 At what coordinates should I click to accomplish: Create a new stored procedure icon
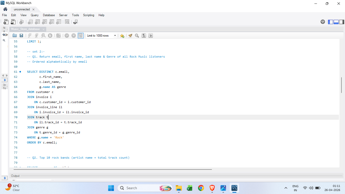52,22
